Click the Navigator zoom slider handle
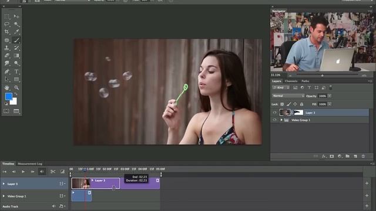The height and width of the screenshot is (211, 376). 323,76
